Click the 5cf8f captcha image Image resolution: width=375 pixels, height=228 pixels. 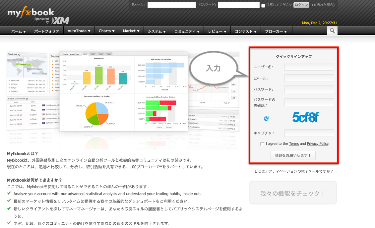(x=305, y=117)
